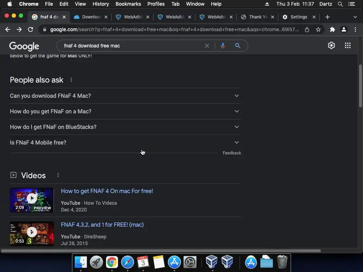Screen dimensions: 363x272
Task: View site info via lock icon
Action: click(x=45, y=29)
